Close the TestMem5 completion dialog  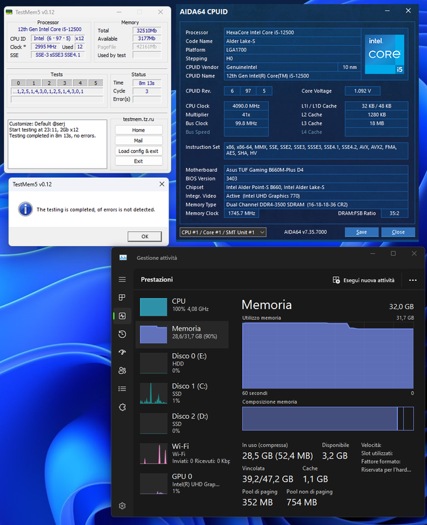tap(161, 184)
